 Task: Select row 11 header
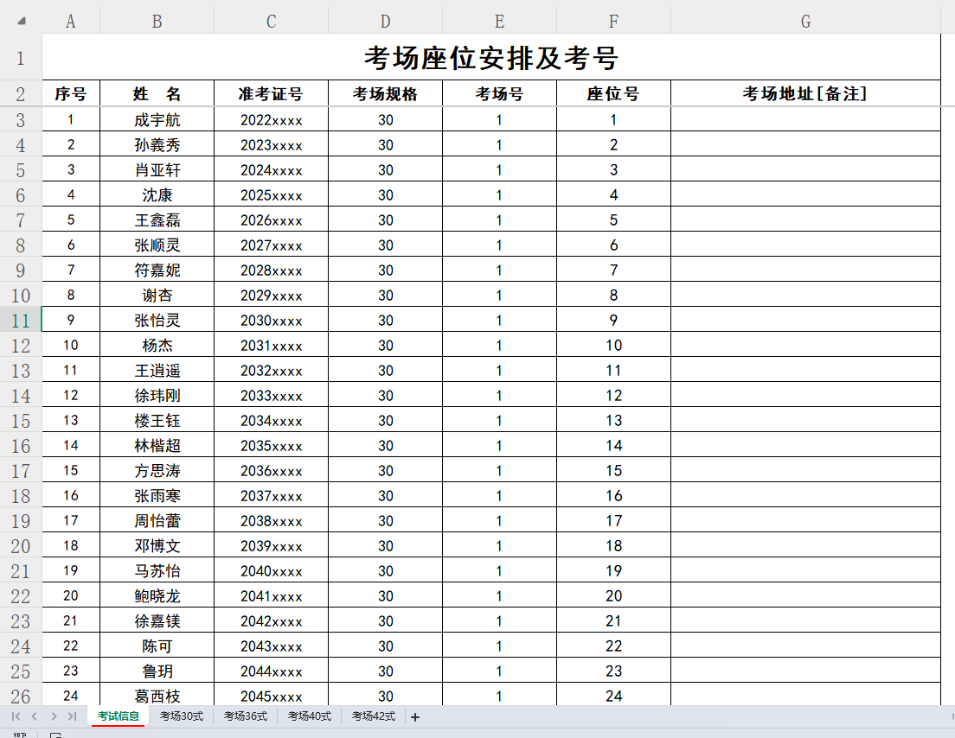(x=21, y=321)
